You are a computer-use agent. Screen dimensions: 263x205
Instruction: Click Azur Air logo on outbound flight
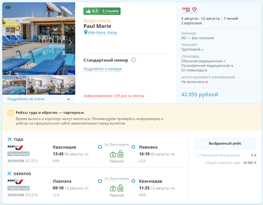[x=18, y=147]
